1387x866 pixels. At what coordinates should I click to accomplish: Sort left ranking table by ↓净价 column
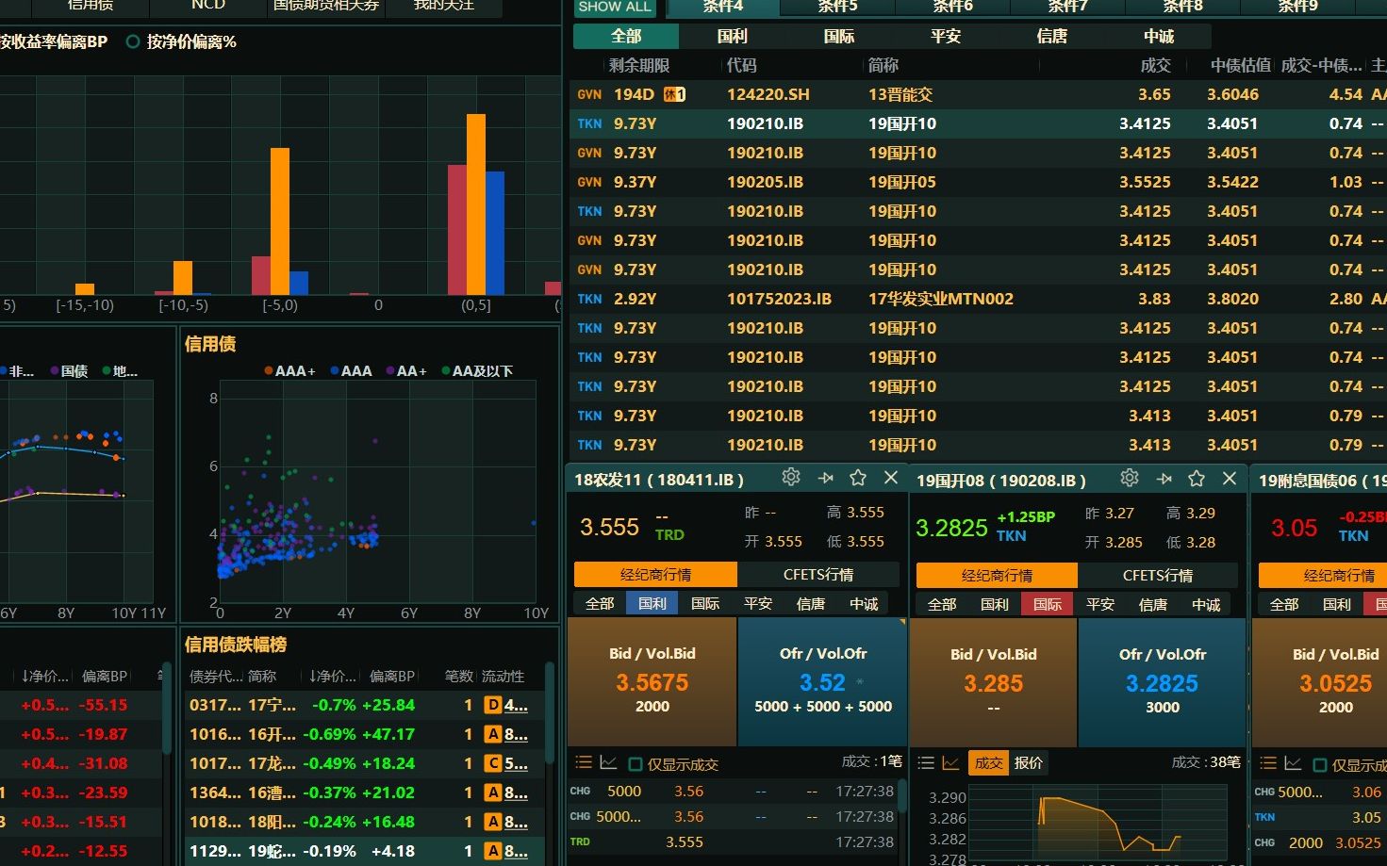click(x=45, y=676)
